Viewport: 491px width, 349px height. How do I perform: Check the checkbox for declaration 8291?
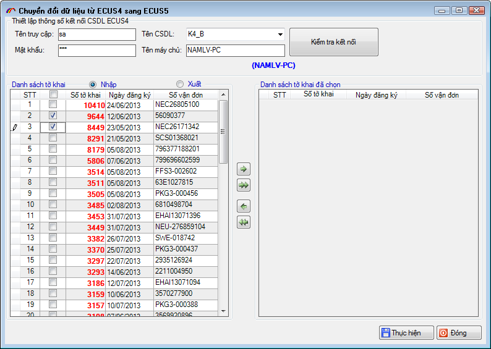pyautogui.click(x=53, y=138)
